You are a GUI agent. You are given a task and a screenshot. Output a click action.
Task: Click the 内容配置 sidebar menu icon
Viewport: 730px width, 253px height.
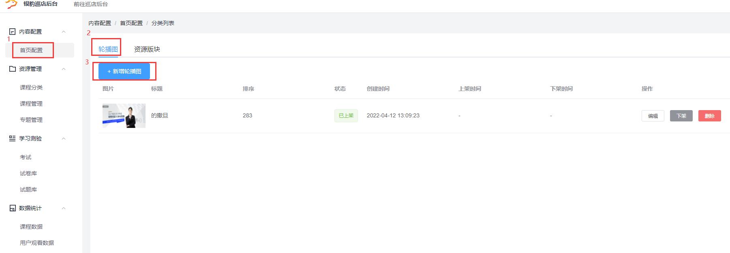[x=13, y=32]
